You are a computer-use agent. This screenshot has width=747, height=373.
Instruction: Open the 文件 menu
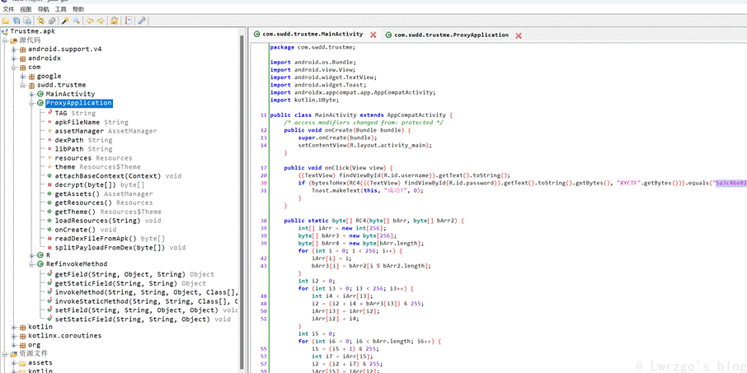[x=8, y=9]
